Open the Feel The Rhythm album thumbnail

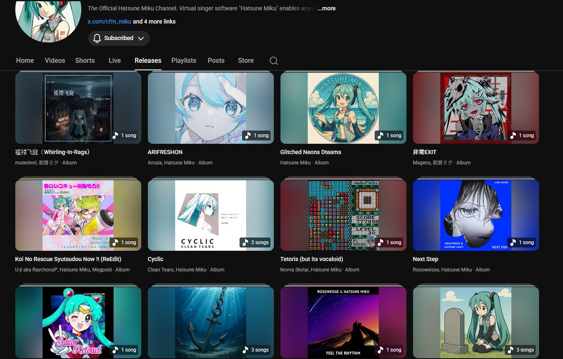click(343, 322)
